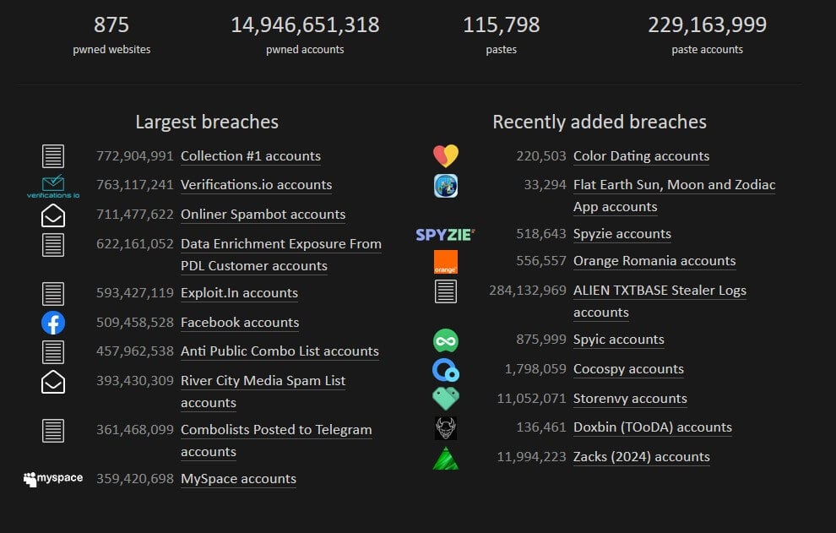This screenshot has width=836, height=533.
Task: Click the Cocospy blue icon
Action: click(445, 370)
